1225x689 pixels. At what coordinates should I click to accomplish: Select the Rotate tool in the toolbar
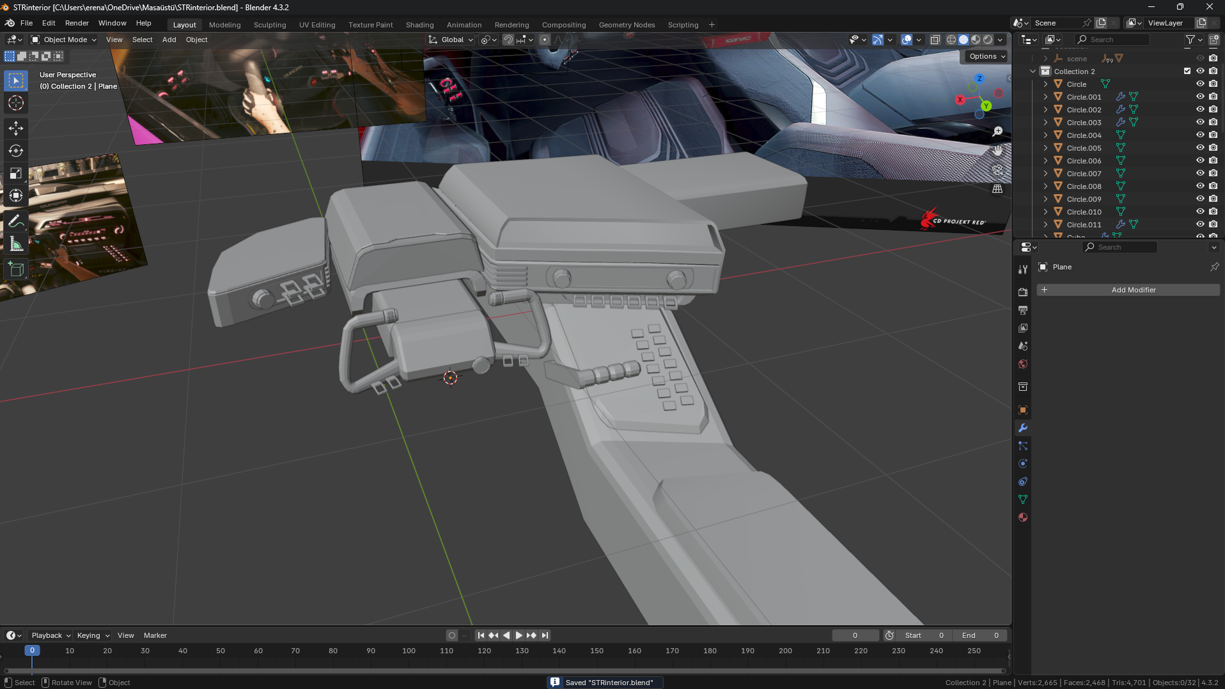point(16,151)
